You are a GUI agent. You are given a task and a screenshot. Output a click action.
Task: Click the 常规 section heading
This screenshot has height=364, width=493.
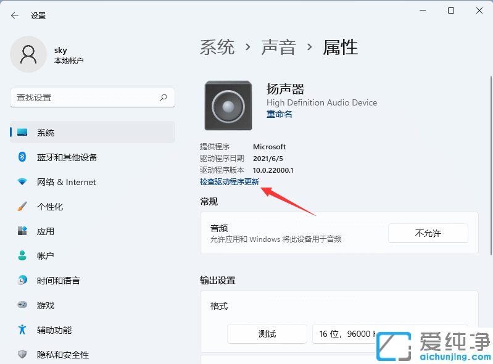coord(209,201)
